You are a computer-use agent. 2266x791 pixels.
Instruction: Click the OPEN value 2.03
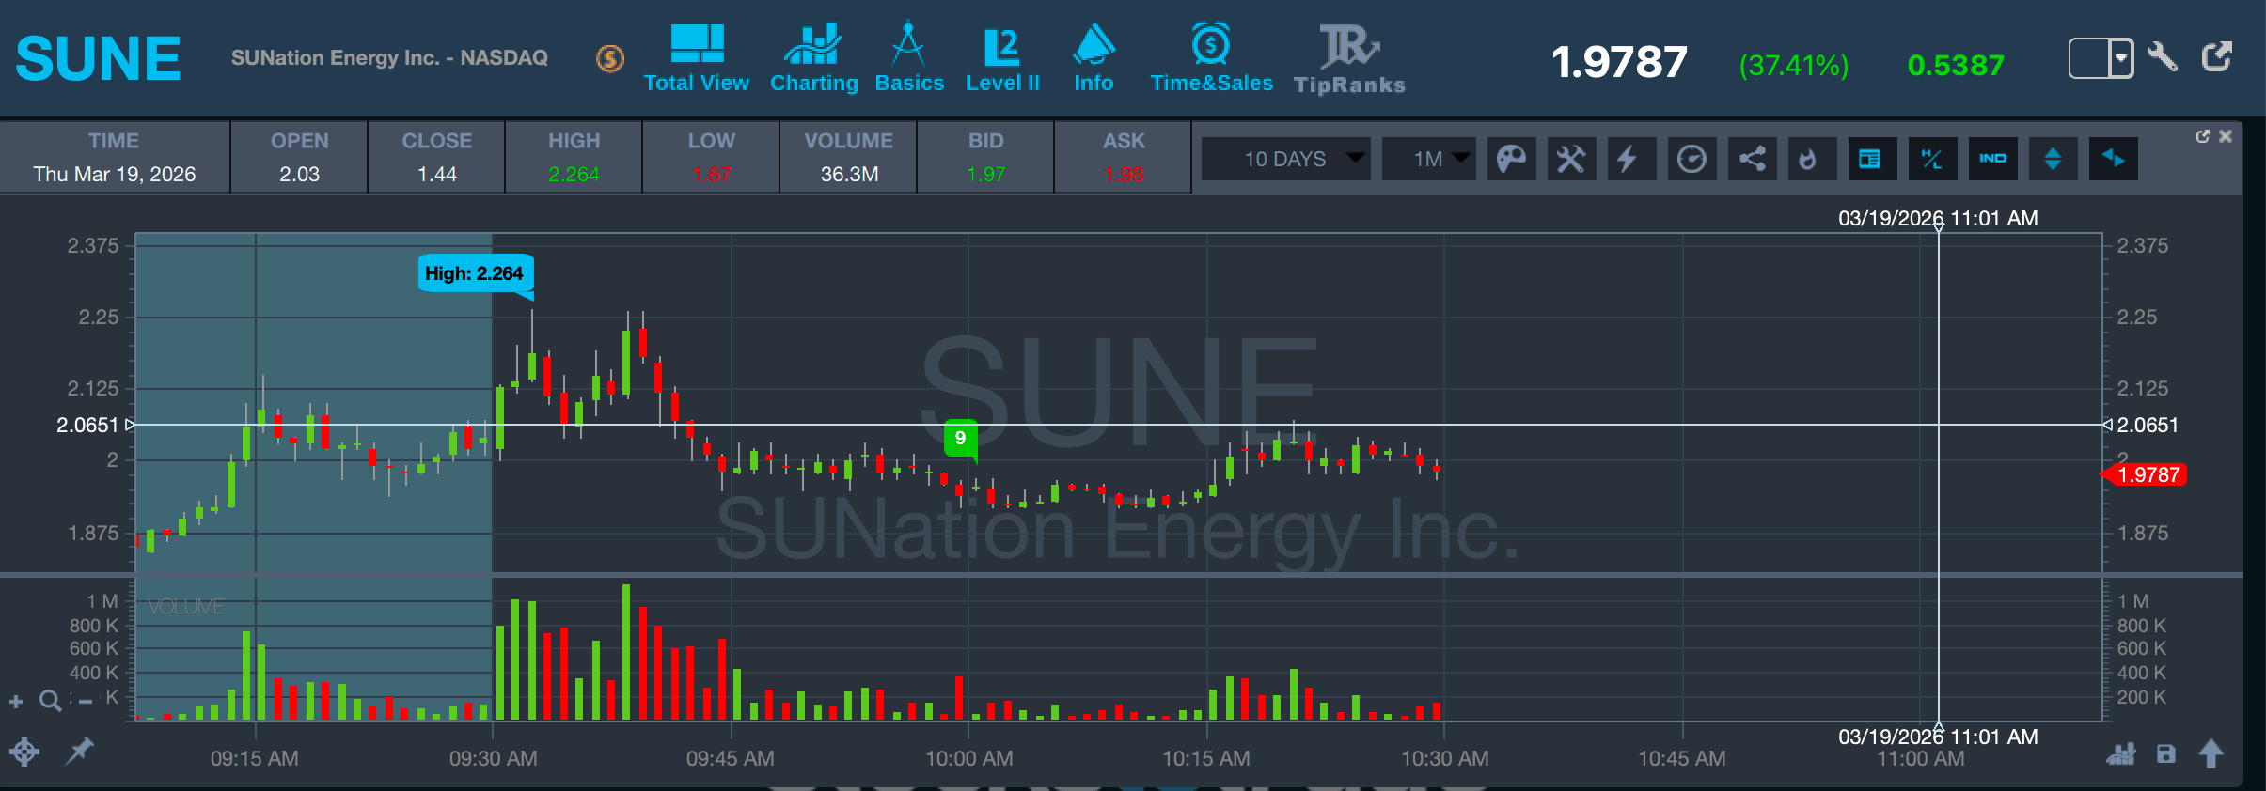click(x=299, y=175)
